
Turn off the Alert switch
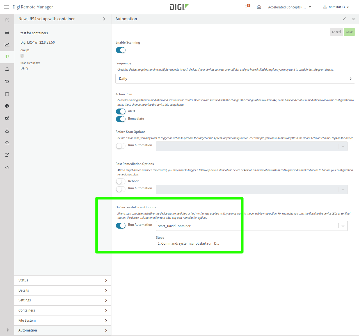(x=121, y=111)
